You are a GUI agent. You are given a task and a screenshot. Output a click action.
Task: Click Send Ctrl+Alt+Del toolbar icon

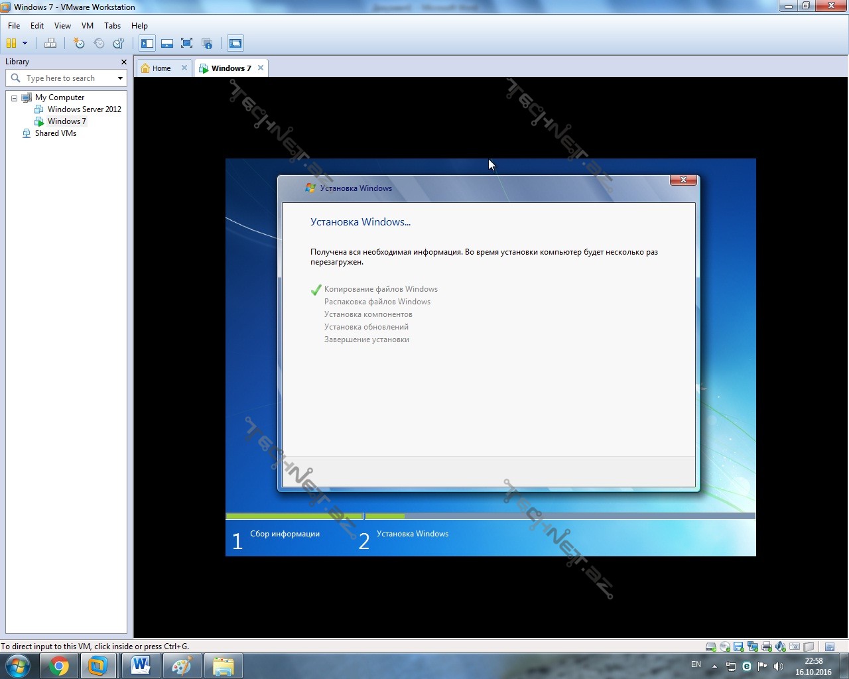[x=50, y=43]
